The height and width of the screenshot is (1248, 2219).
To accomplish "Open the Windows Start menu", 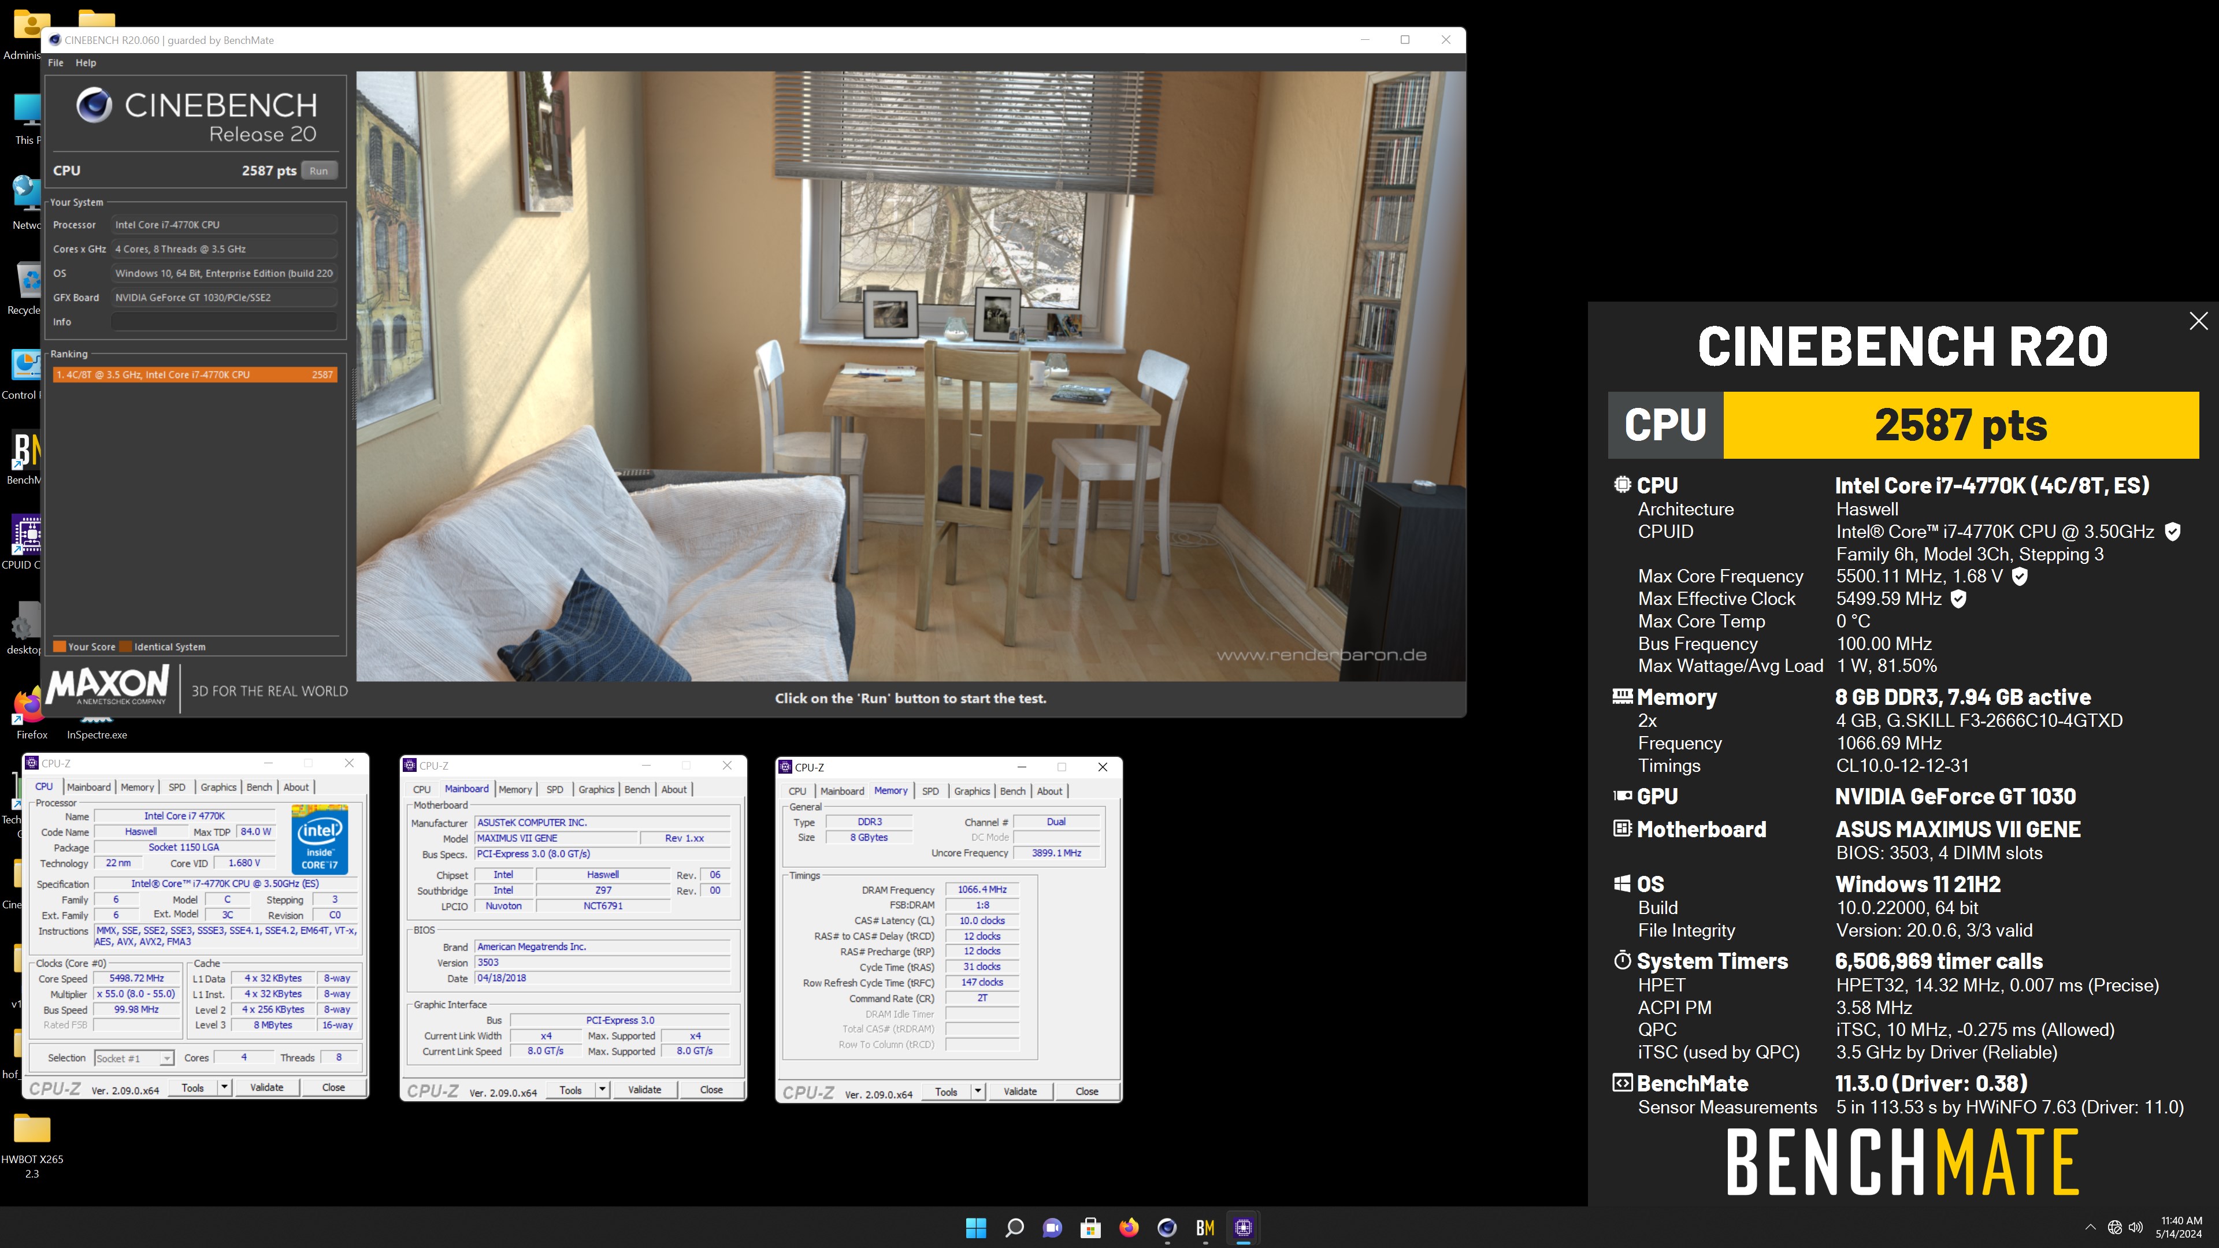I will (976, 1228).
